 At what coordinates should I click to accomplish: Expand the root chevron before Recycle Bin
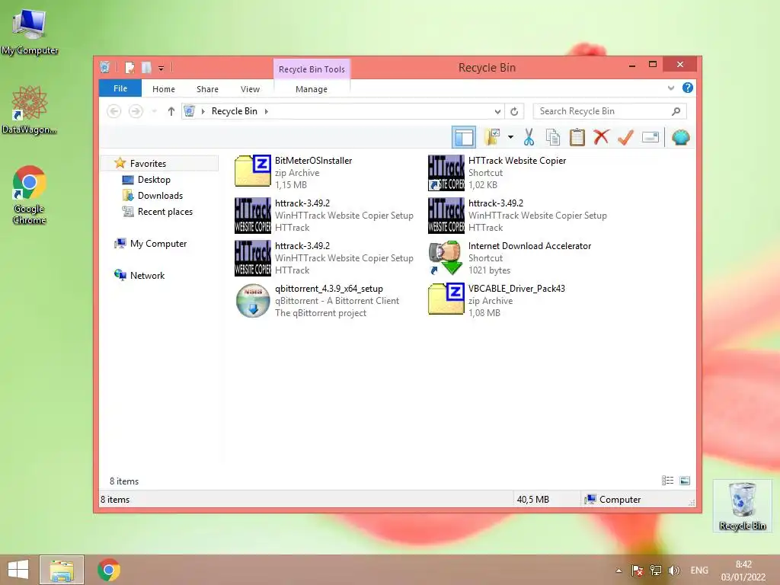coord(203,111)
